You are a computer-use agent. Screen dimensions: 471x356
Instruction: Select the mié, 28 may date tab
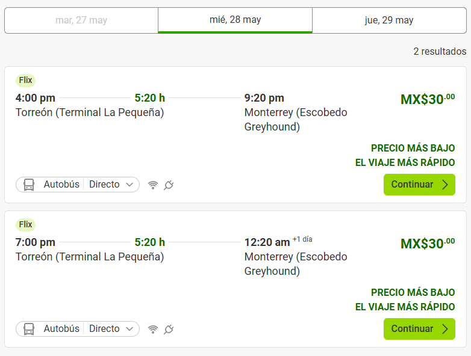pyautogui.click(x=235, y=20)
